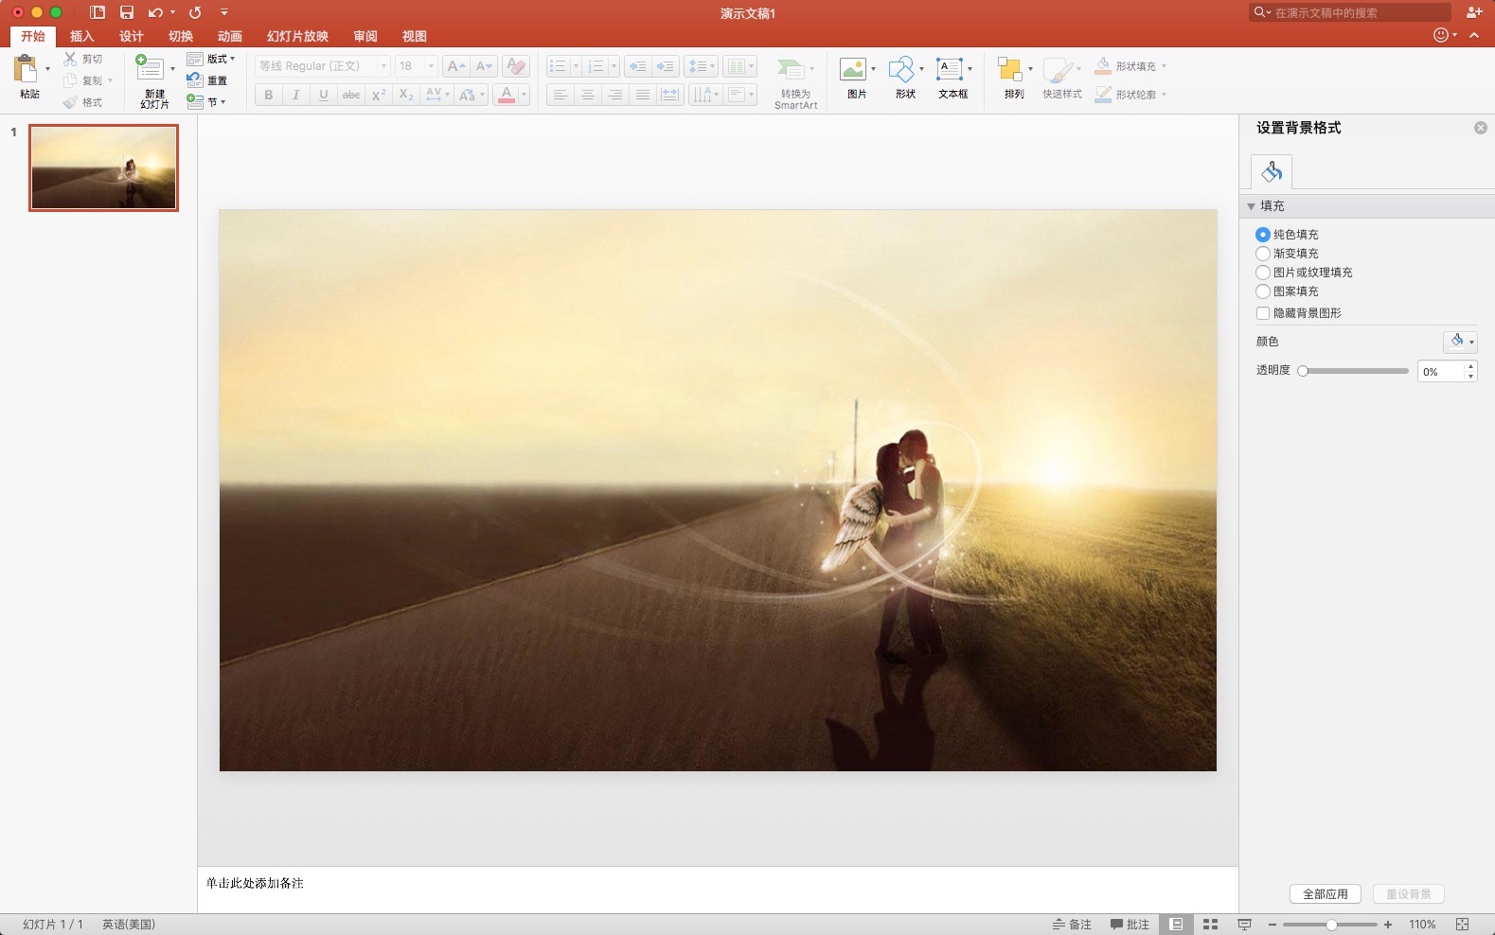Open the Design ribbon tab
The width and height of the screenshot is (1495, 935).
coord(131,36)
